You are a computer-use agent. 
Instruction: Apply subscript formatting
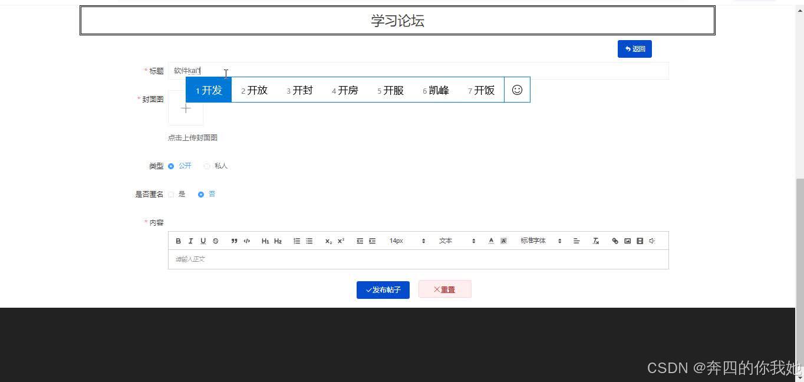328,241
